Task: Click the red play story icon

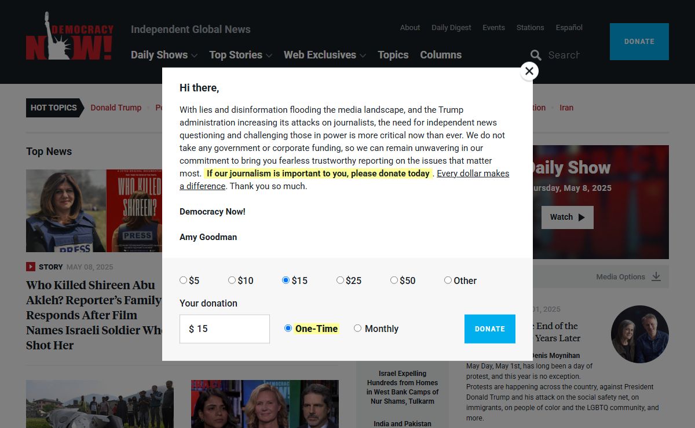Action: (x=31, y=267)
